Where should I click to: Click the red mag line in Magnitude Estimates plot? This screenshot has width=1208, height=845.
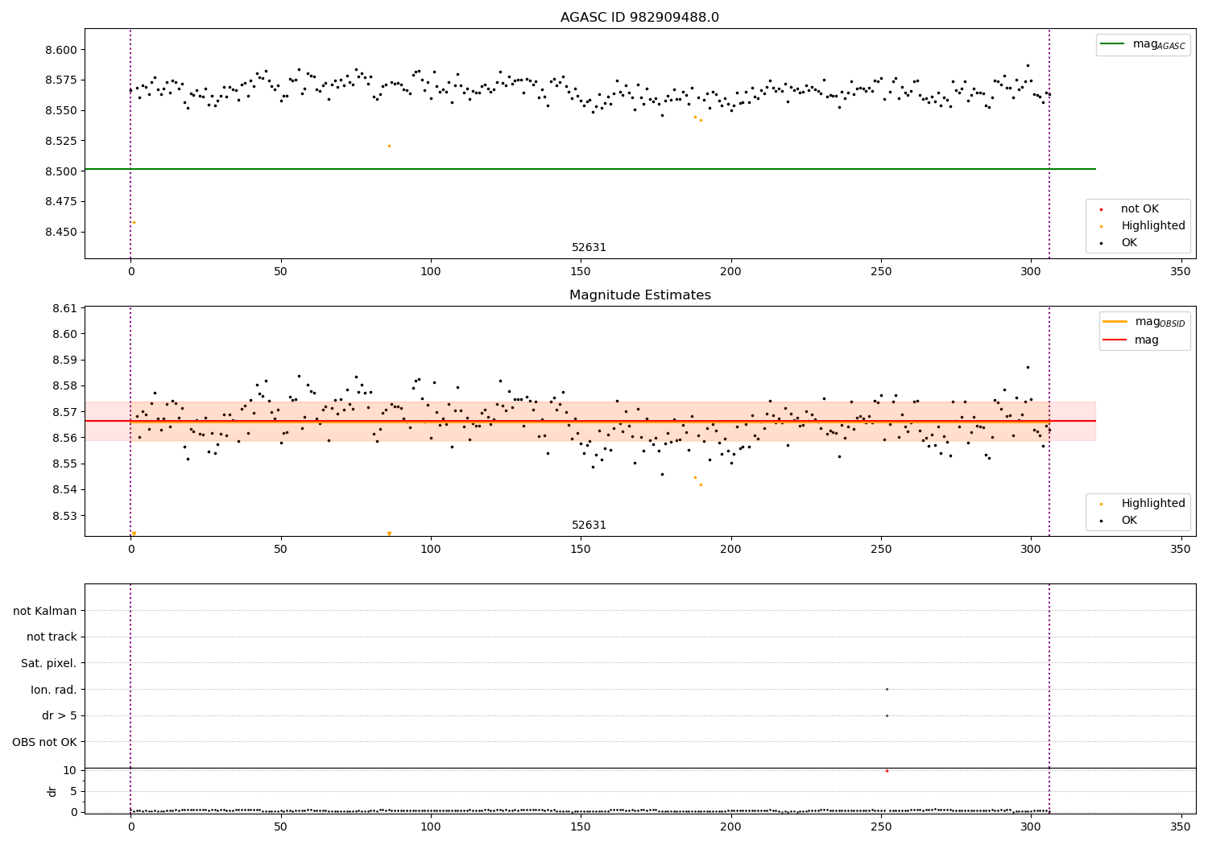coord(590,421)
